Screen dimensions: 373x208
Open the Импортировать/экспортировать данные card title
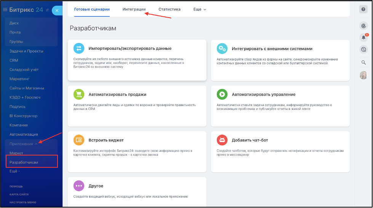130,48
